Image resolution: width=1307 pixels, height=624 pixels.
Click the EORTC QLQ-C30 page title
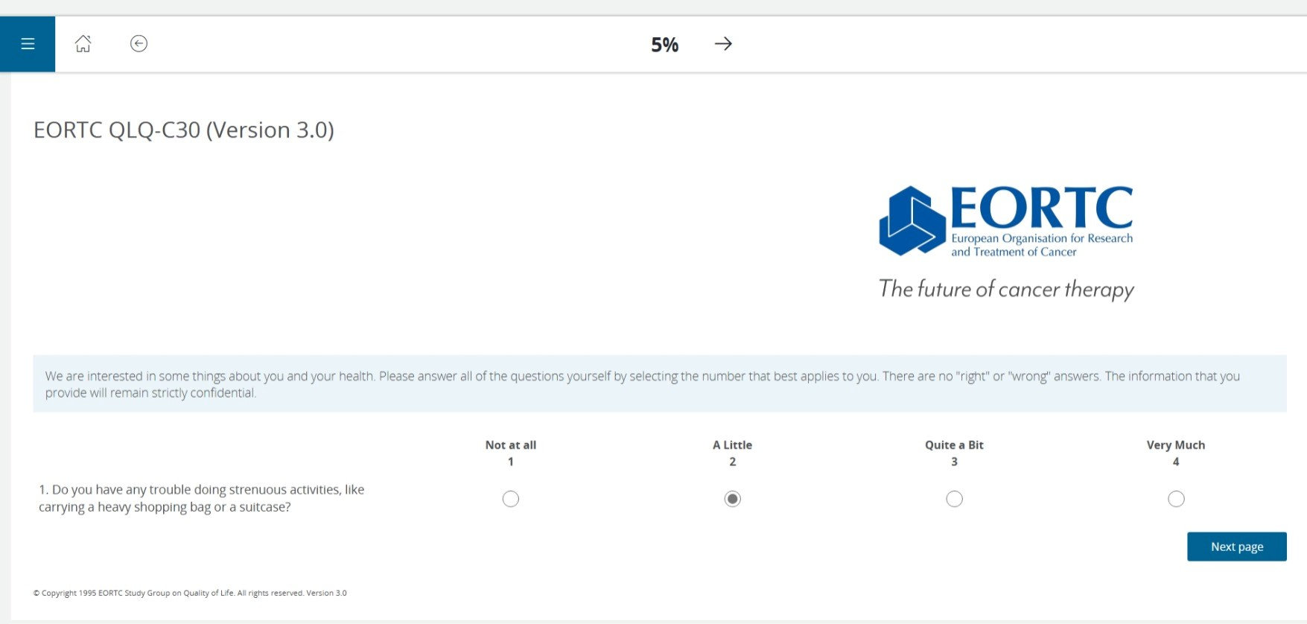(x=184, y=130)
